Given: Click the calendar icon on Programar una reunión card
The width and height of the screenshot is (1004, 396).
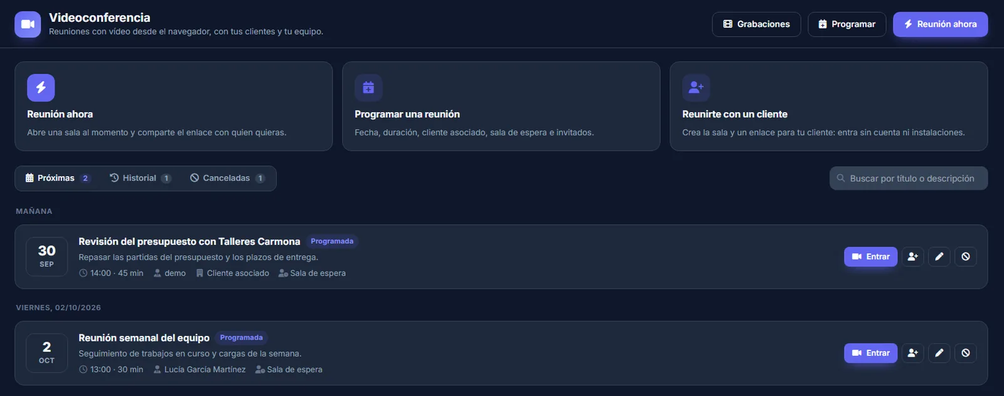Looking at the screenshot, I should (x=368, y=88).
